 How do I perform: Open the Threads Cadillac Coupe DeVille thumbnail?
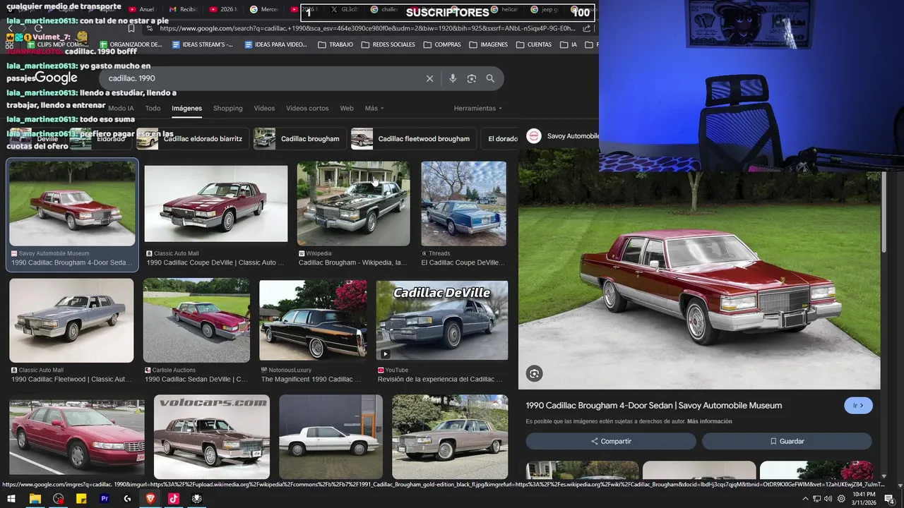463,204
